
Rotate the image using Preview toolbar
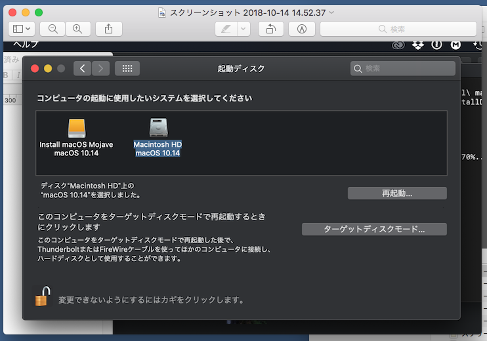[271, 29]
